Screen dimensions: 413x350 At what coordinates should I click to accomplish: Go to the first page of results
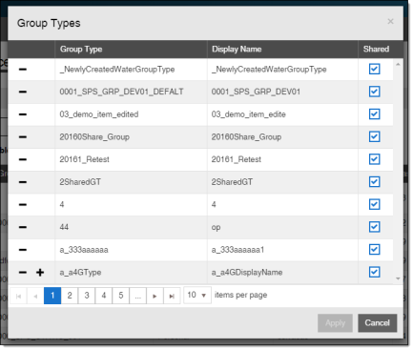(x=18, y=296)
